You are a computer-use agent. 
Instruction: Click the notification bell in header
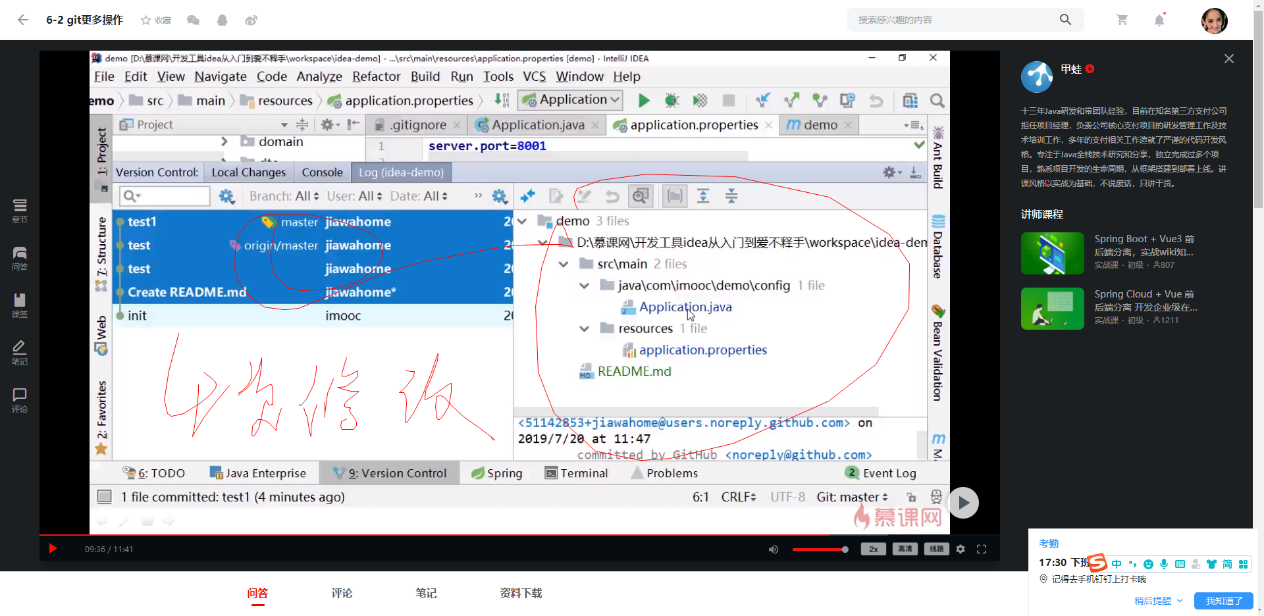1159,20
